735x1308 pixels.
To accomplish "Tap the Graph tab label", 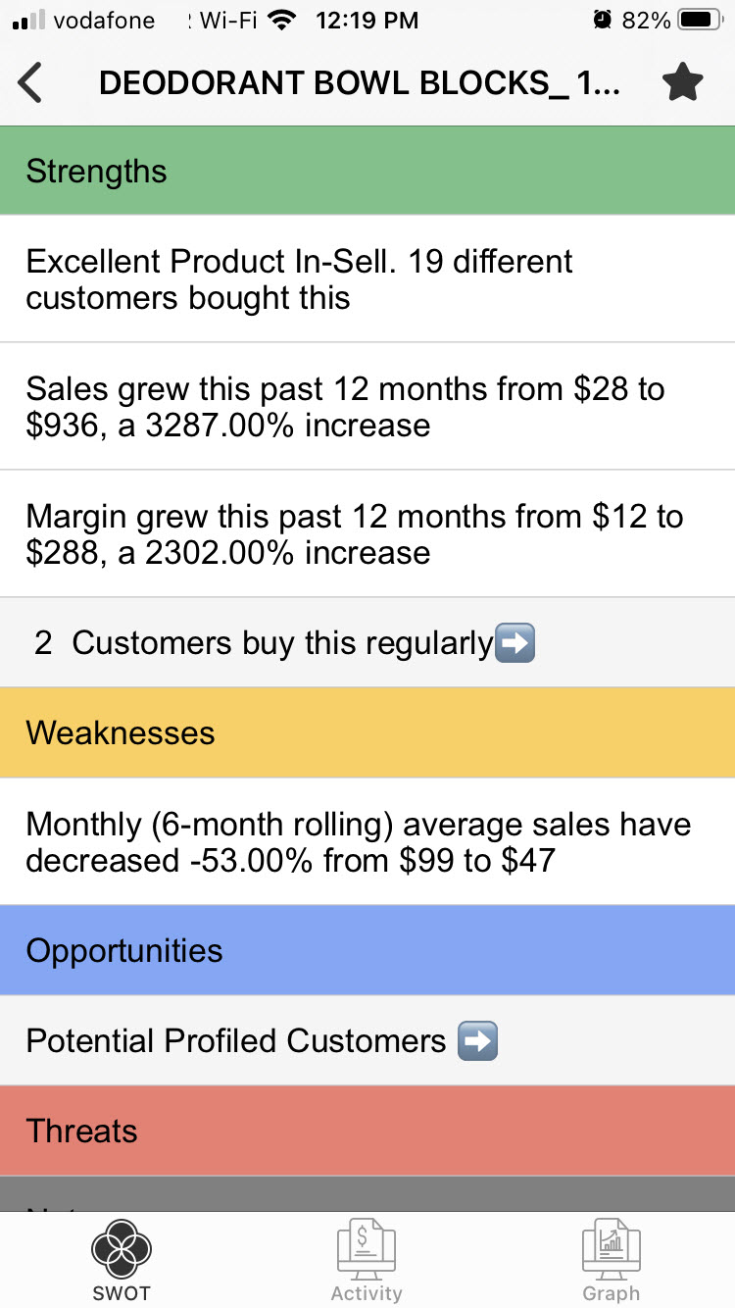I will (612, 1293).
